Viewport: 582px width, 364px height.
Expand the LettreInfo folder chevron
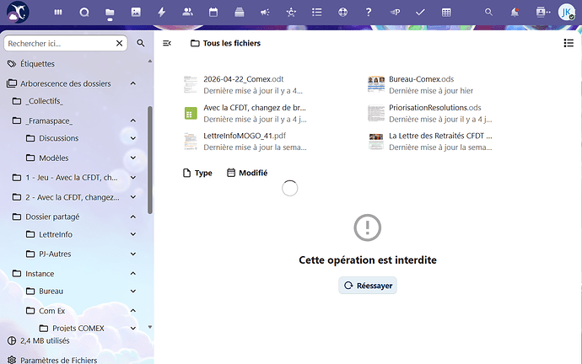click(x=133, y=234)
